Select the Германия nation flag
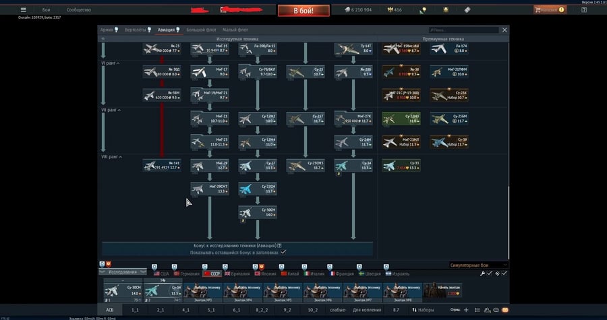 pyautogui.click(x=186, y=274)
